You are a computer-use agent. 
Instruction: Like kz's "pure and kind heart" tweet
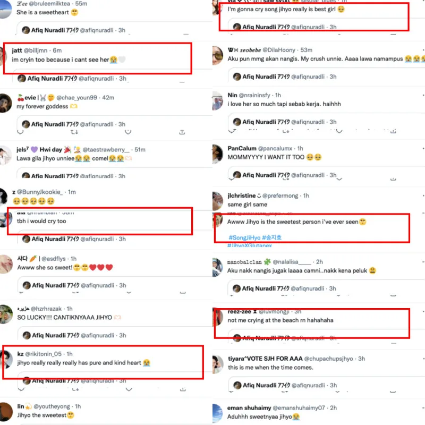tap(129, 389)
